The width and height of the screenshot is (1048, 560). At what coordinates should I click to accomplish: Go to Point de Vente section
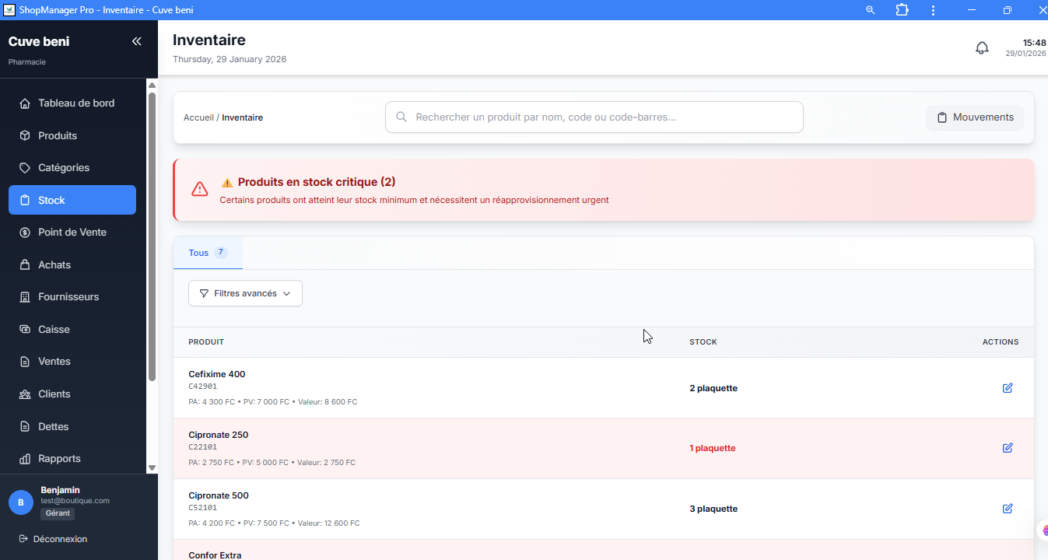coord(72,233)
